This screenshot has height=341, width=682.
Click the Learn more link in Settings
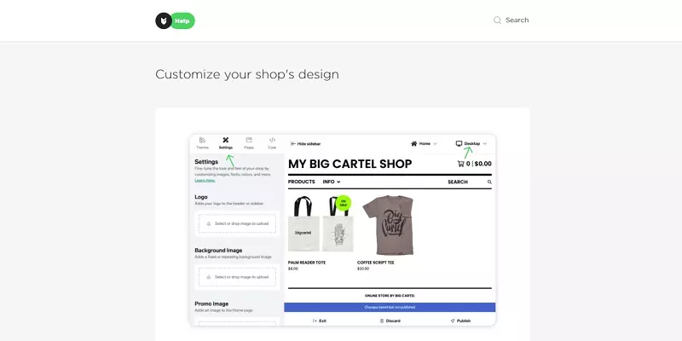[205, 180]
